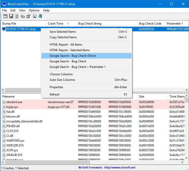Select the ntoskrnl.exe row

(14, 102)
